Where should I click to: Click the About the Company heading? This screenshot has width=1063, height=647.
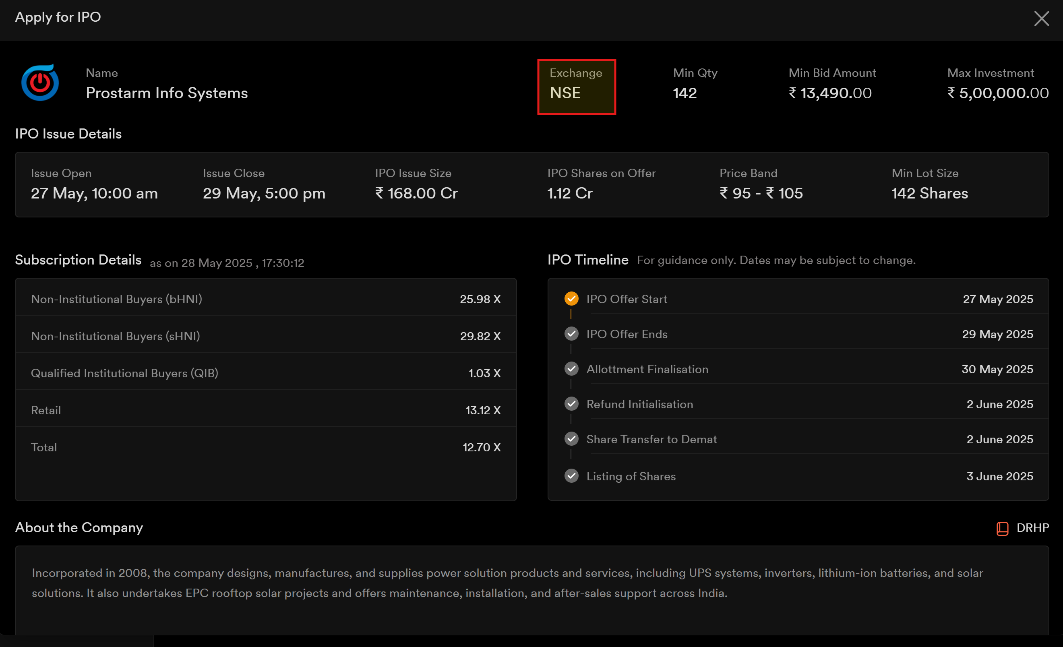[x=79, y=527]
